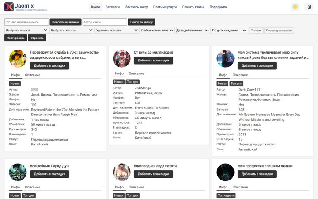Open title От пуль до миллиардов
The width and height of the screenshot is (318, 199).
click(153, 52)
